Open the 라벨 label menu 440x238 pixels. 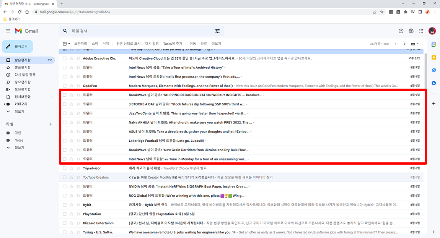204,44
